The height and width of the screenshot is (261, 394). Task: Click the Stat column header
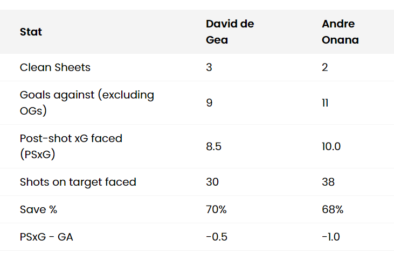click(x=31, y=32)
